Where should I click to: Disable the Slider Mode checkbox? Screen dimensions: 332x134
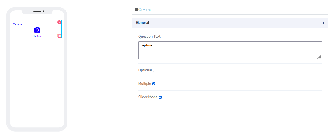click(x=160, y=97)
